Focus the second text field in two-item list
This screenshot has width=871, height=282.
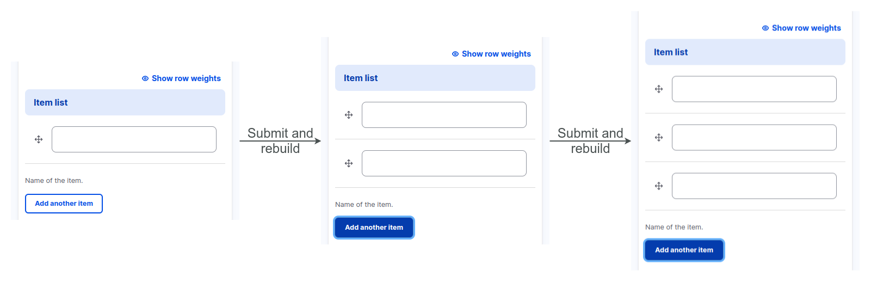click(x=444, y=163)
